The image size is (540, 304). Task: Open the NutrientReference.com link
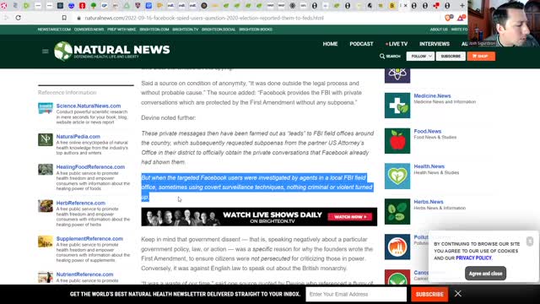(84, 274)
